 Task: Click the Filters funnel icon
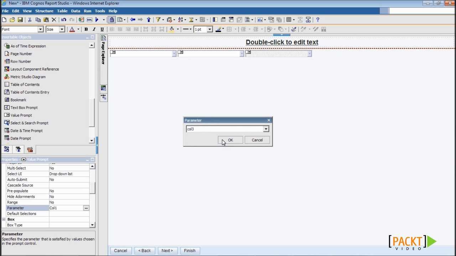click(x=158, y=20)
